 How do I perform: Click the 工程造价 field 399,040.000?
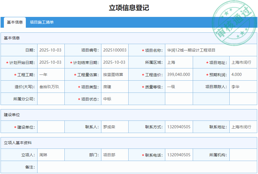coord(179,75)
